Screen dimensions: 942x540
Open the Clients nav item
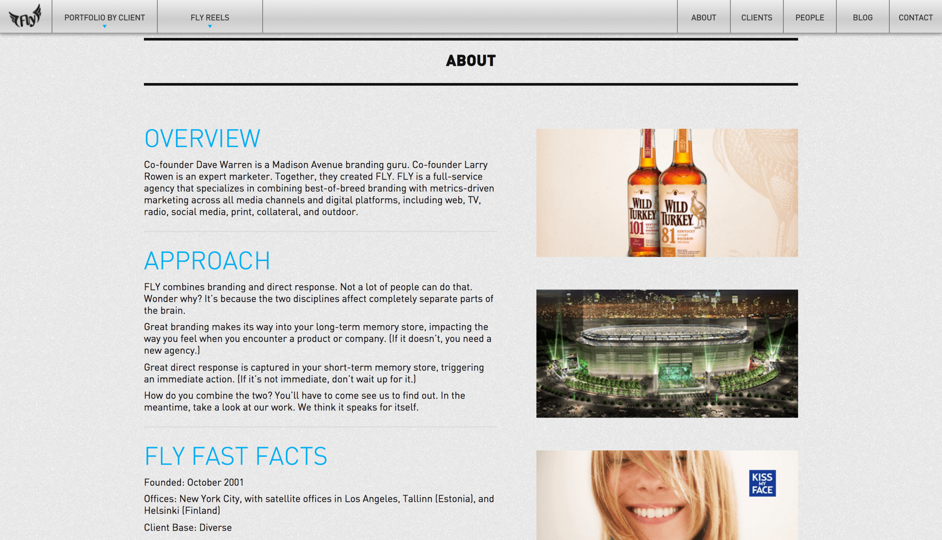click(x=757, y=17)
